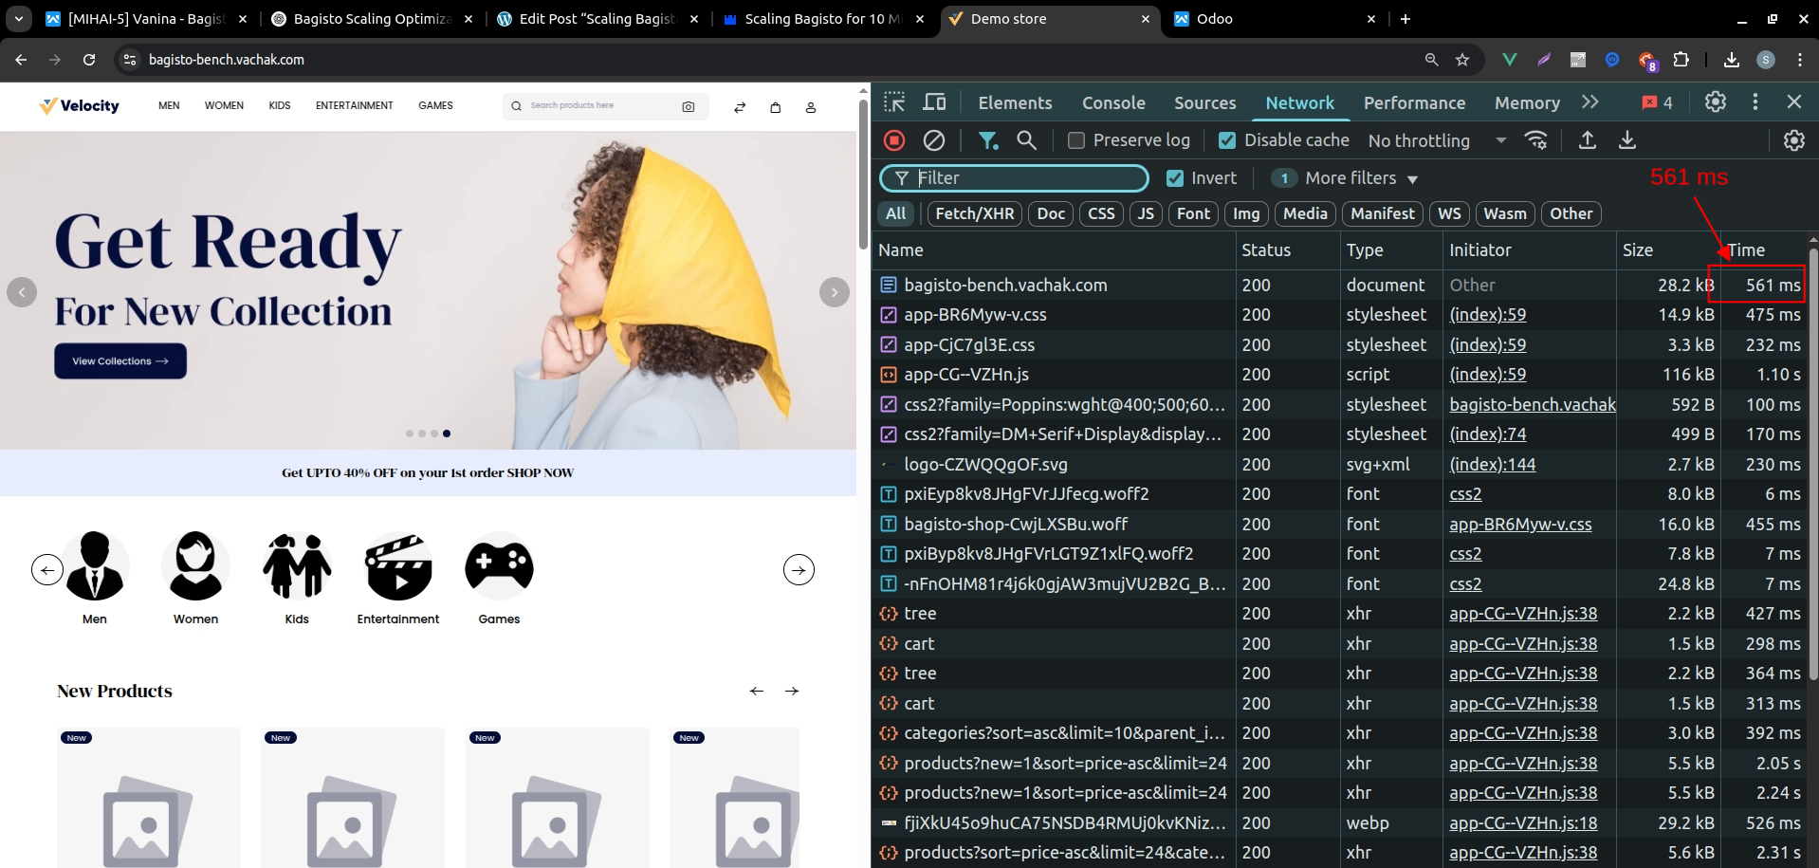Clear the network log
Image resolution: width=1819 pixels, height=868 pixels.
point(934,140)
